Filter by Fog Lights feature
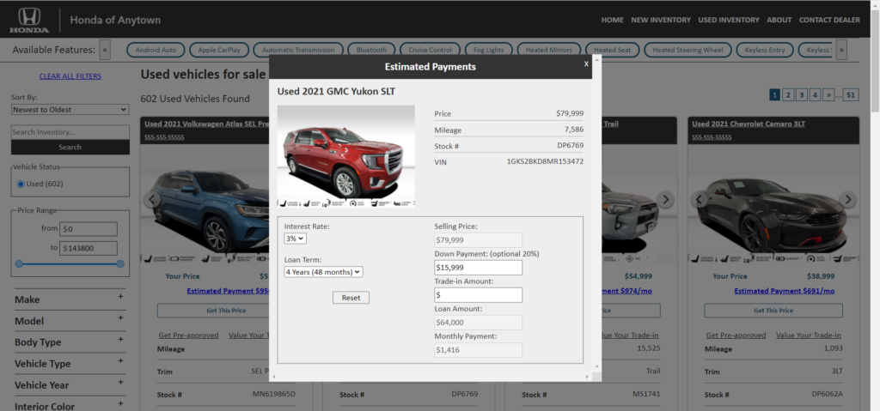The width and height of the screenshot is (880, 411). (x=488, y=50)
